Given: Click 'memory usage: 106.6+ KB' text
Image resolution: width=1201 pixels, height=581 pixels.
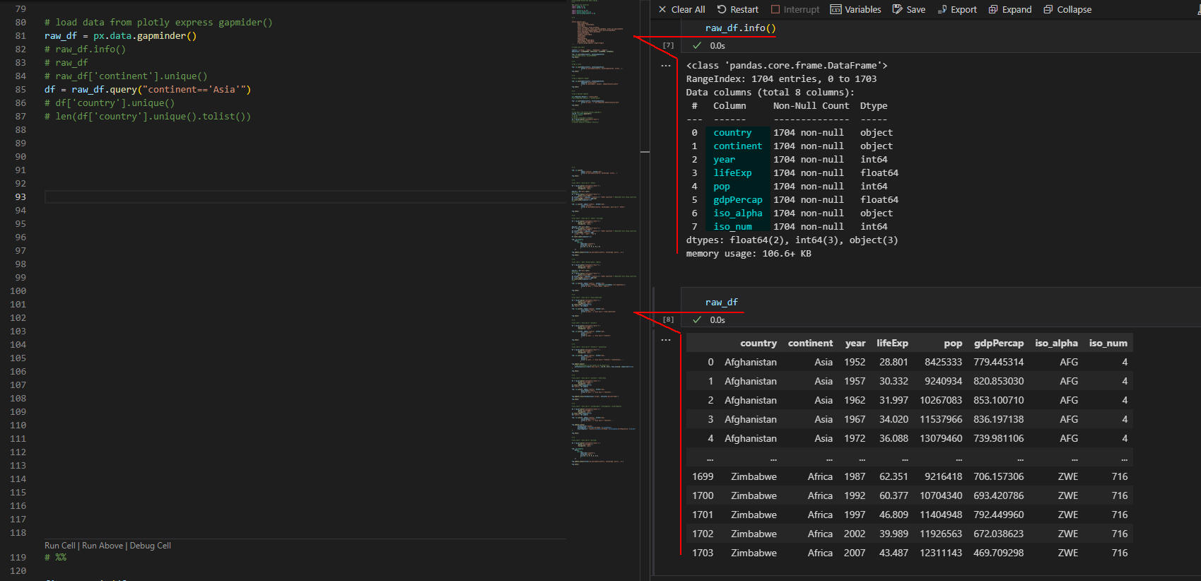Looking at the screenshot, I should click(749, 254).
